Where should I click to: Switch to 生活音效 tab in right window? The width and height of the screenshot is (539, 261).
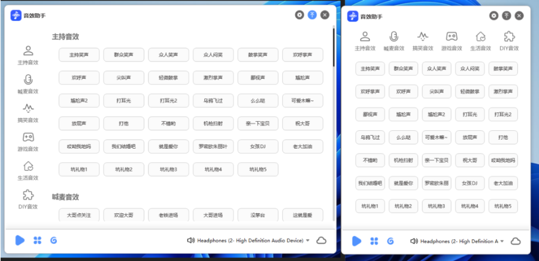click(x=480, y=41)
